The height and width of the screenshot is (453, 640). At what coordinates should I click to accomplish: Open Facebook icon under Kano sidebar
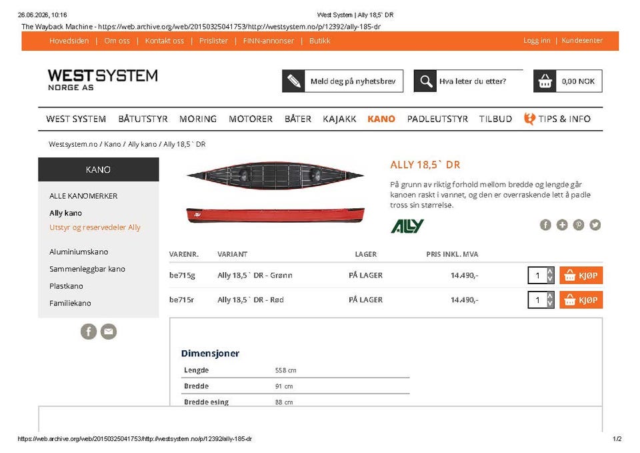click(x=89, y=332)
